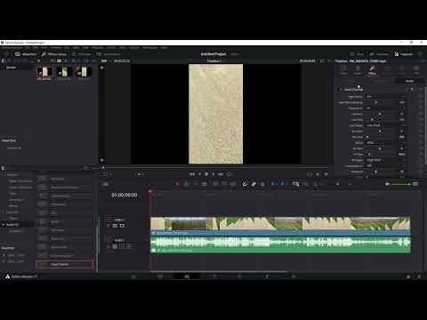Viewport: 427px width, 320px height.
Task: Add a flag with Flag icon
Action: coord(273,184)
